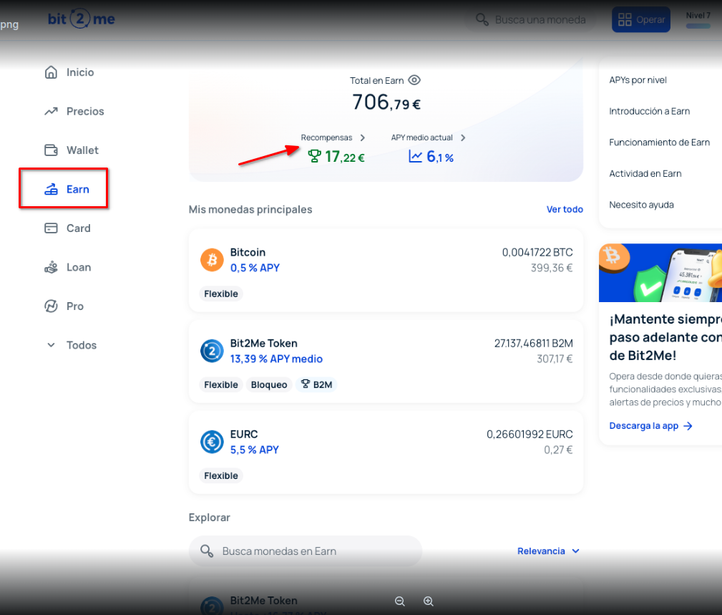Toggle Total en Earn balance visibility eye
Screen dimensions: 722x615
[414, 80]
